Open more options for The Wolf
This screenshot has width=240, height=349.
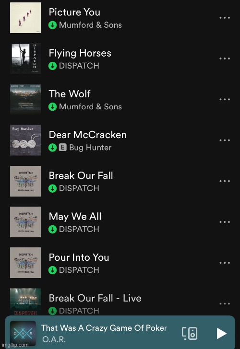click(x=225, y=99)
